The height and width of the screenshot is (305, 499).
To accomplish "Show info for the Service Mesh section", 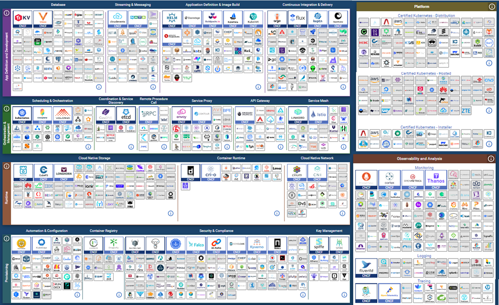I will [x=343, y=147].
